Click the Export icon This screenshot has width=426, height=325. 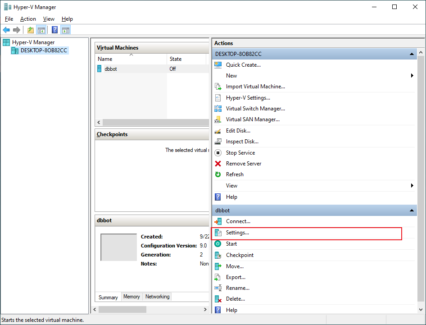(218, 277)
